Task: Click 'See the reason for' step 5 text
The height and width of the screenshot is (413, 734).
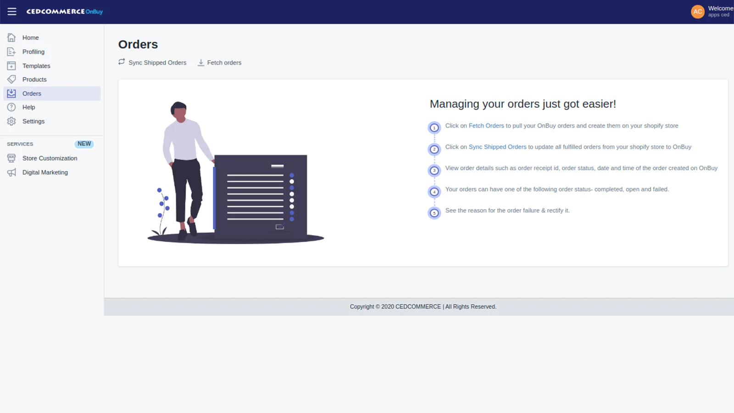Action: (x=507, y=210)
